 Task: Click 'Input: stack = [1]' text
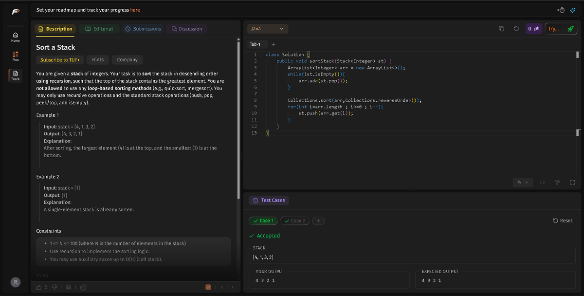(x=62, y=188)
